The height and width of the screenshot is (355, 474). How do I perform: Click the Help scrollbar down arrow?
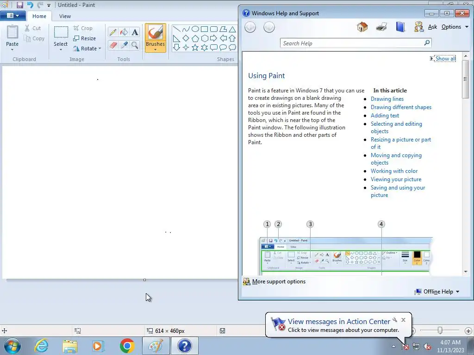pyautogui.click(x=466, y=272)
